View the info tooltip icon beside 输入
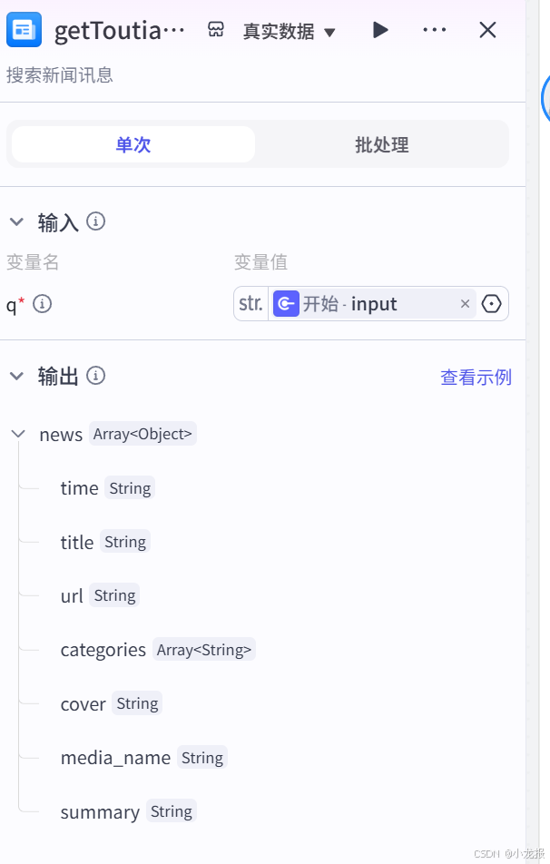The image size is (550, 864). [96, 221]
